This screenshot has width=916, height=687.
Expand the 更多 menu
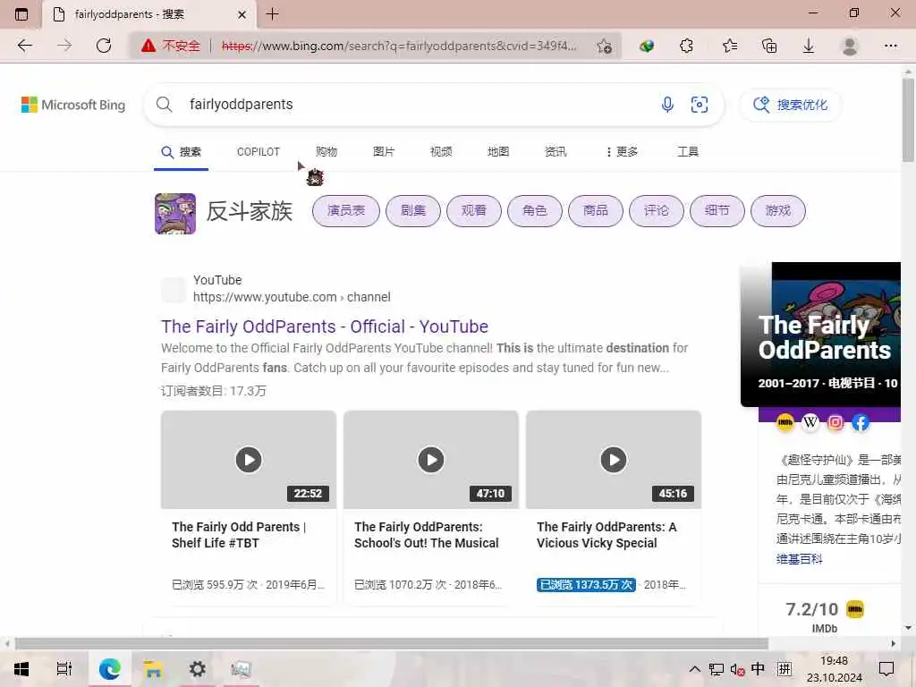(x=623, y=152)
